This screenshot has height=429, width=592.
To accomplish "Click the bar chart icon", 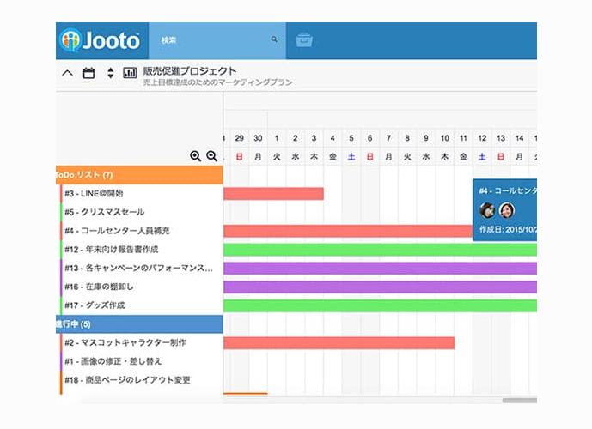I will click(131, 73).
